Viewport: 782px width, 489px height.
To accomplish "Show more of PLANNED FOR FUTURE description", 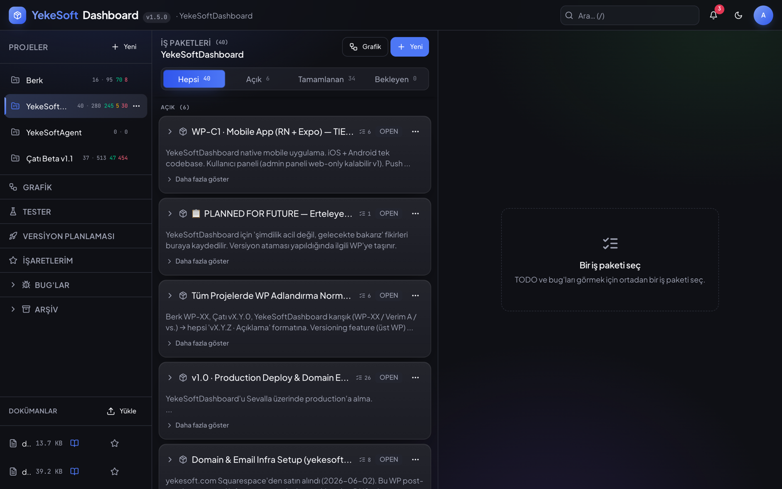I will [x=198, y=262].
